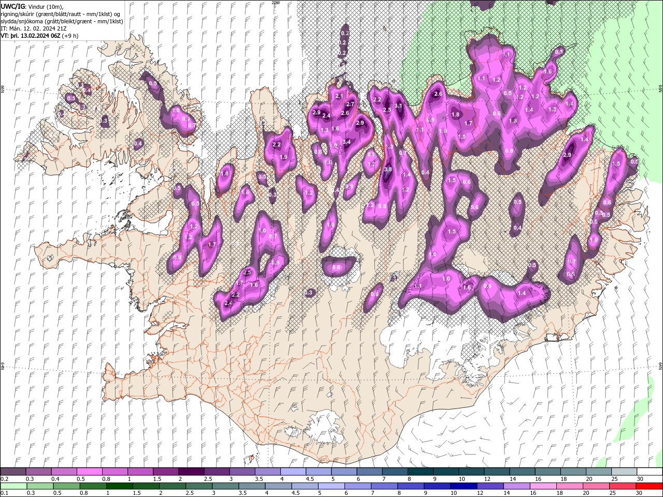
Task: Click the 0.2 label in upper legend row
Action: click(4, 479)
